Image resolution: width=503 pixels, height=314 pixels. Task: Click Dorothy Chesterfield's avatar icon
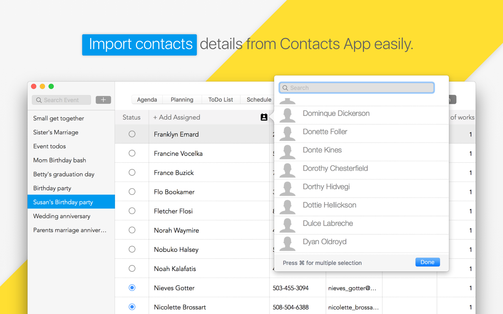(x=287, y=170)
